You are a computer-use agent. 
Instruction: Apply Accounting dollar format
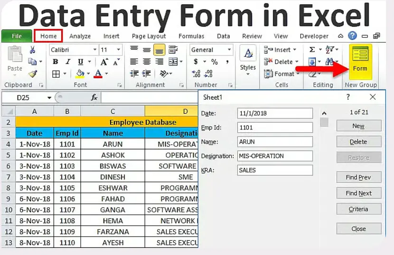196,62
